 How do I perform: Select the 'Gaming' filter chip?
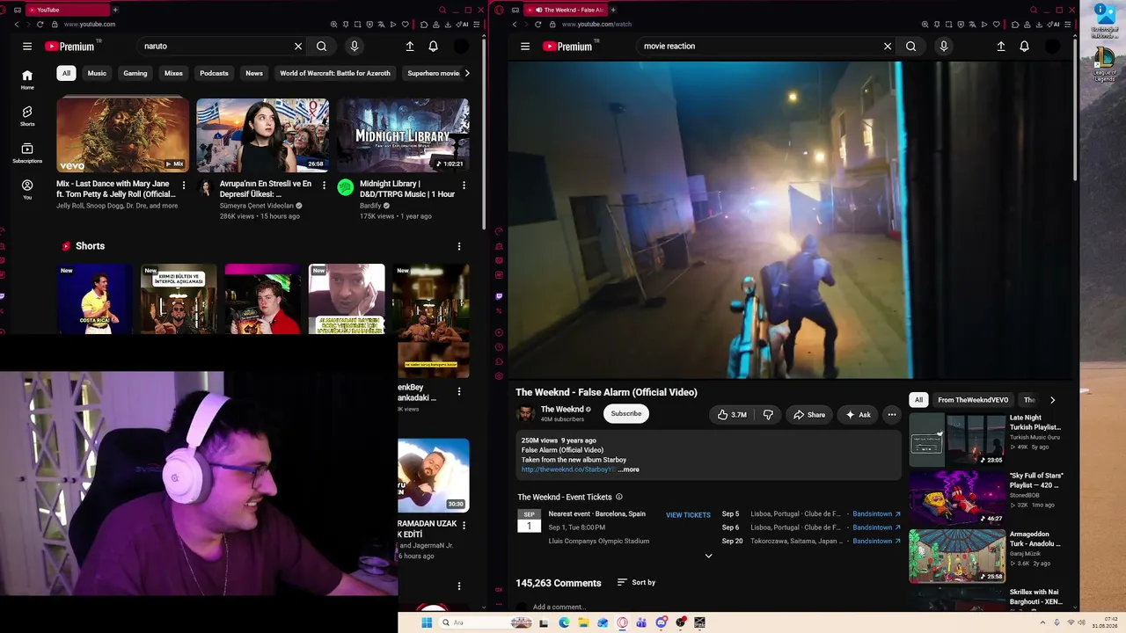click(x=135, y=73)
